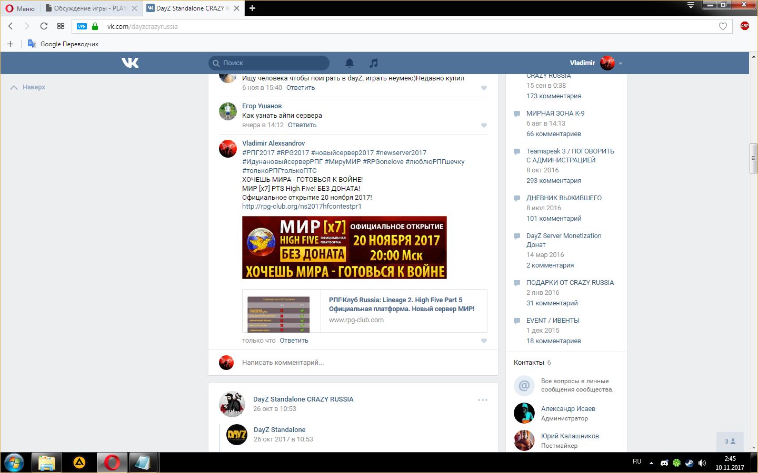Click the browser reload button
758x473 pixels.
coord(44,26)
